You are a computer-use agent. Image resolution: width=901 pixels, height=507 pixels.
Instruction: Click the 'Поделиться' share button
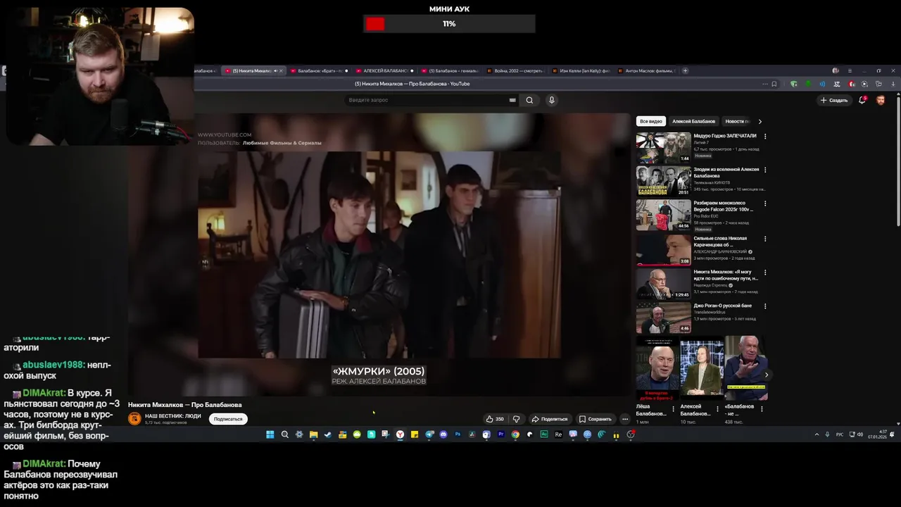[x=550, y=419]
